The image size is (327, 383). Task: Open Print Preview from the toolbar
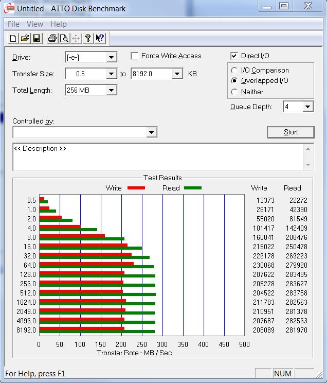point(64,38)
